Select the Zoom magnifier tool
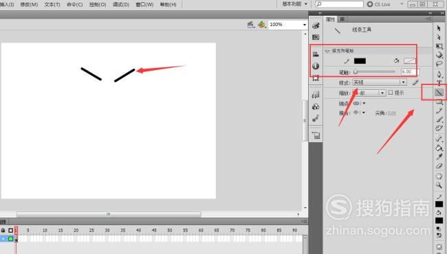 pos(439,185)
